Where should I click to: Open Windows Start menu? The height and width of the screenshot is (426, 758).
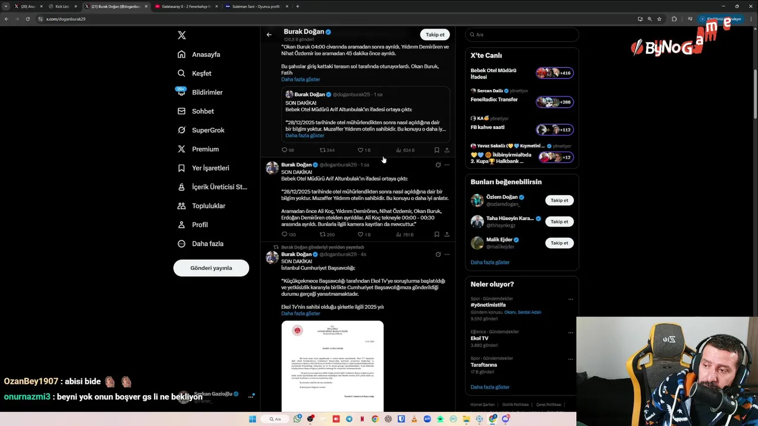click(252, 419)
